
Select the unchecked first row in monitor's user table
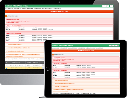click(x=6, y=66)
